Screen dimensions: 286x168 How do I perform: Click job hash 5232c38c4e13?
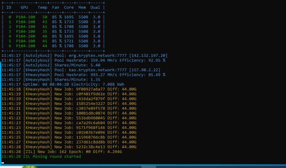[91, 147]
